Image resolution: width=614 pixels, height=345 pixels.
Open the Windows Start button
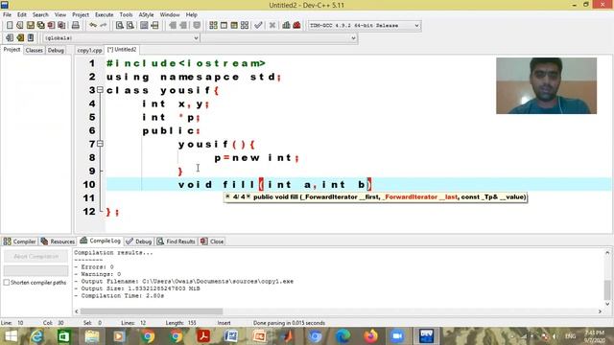click(x=11, y=336)
